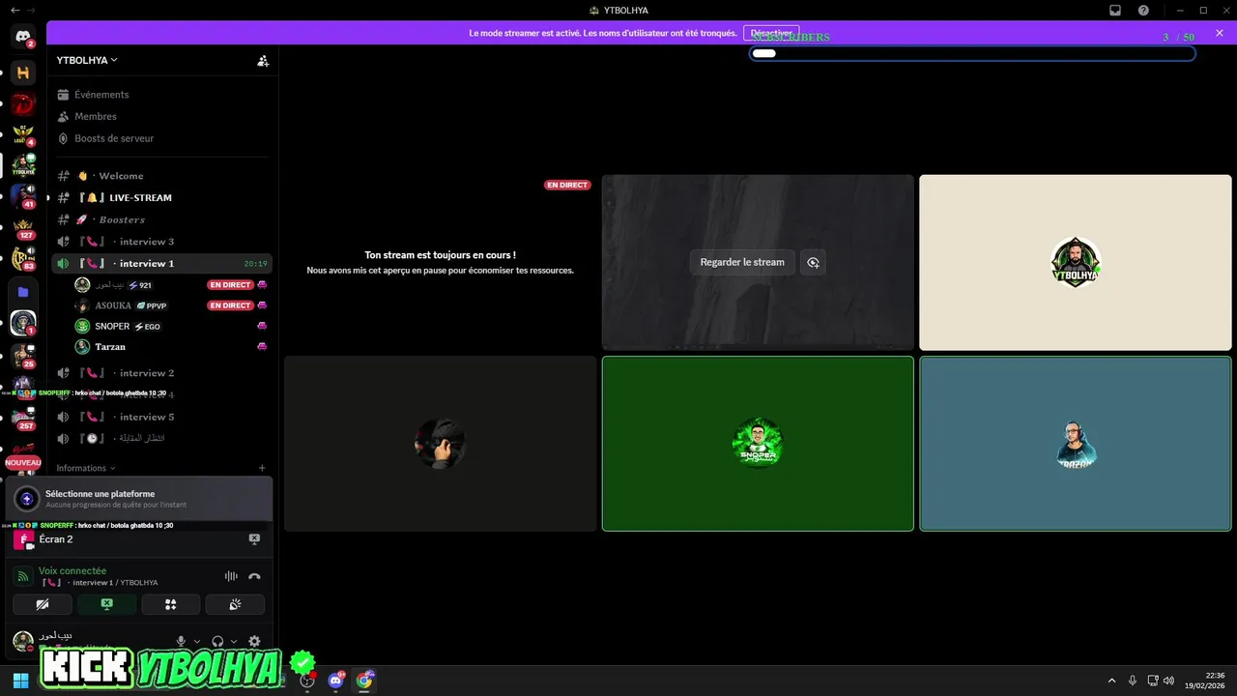Click Désactiver on streamer mode banner
Image resolution: width=1237 pixels, height=696 pixels.
771,33
